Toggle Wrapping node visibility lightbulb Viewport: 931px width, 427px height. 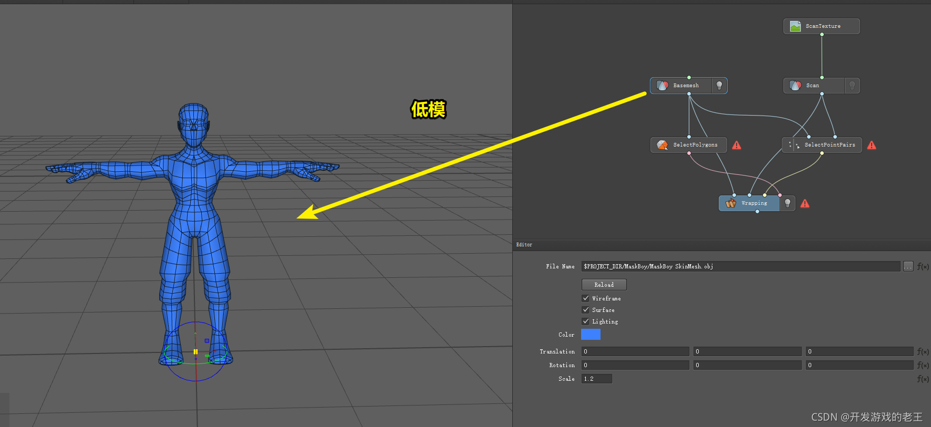click(788, 203)
